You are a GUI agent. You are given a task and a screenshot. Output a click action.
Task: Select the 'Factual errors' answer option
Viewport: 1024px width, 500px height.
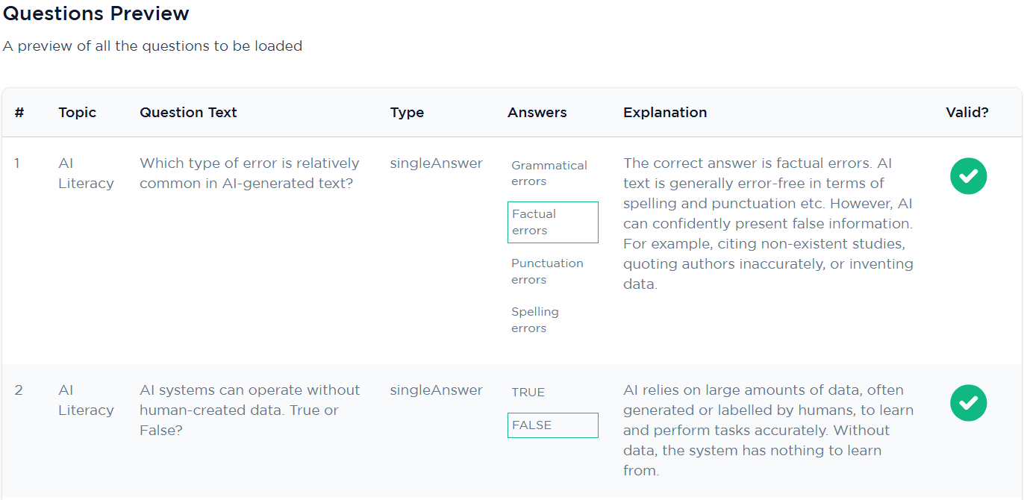(x=553, y=222)
